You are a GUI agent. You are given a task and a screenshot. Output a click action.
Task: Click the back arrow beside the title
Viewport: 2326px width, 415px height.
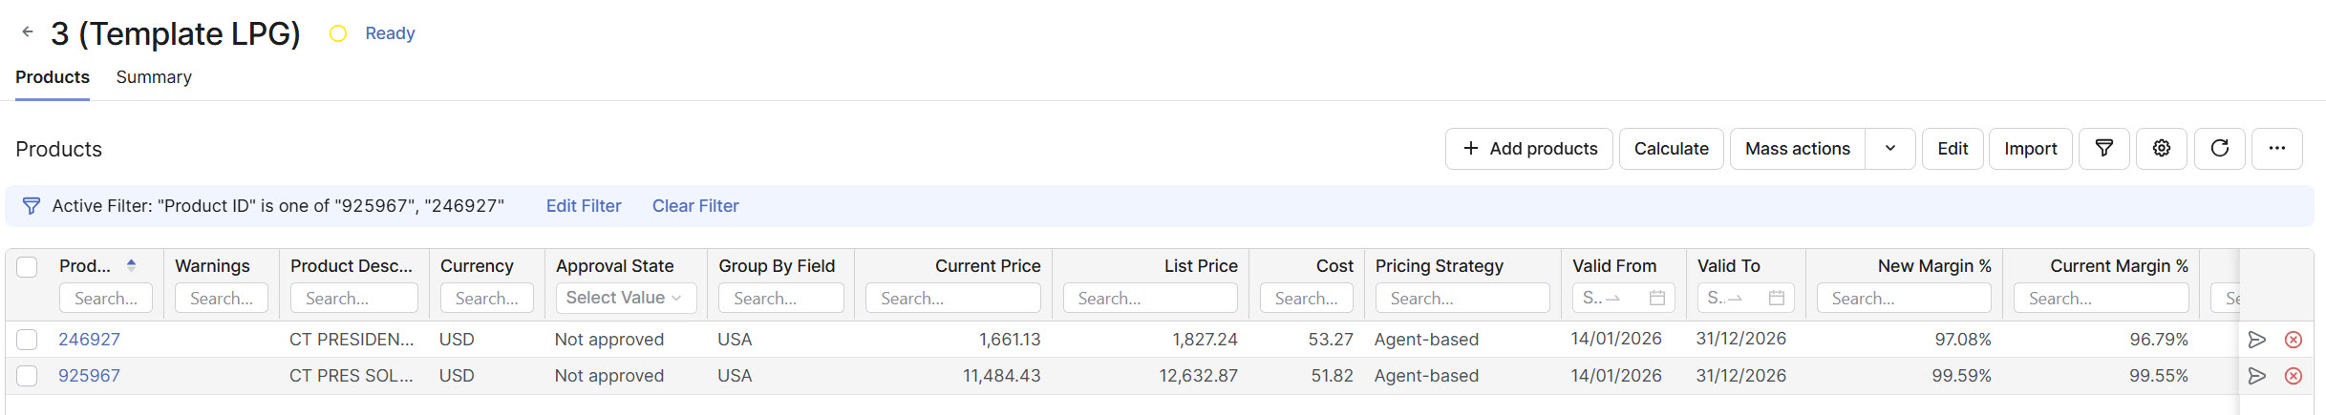pyautogui.click(x=28, y=32)
